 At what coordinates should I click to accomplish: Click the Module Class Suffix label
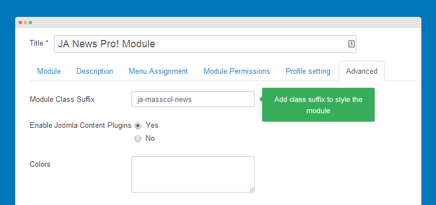click(62, 100)
